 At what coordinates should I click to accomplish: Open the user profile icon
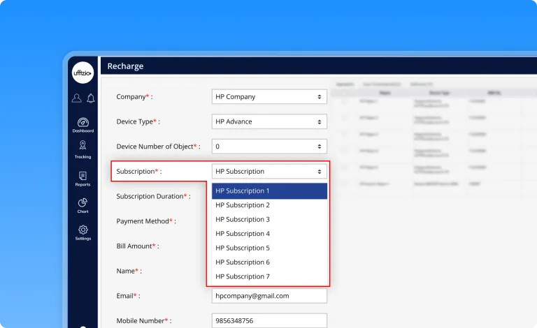click(x=76, y=98)
